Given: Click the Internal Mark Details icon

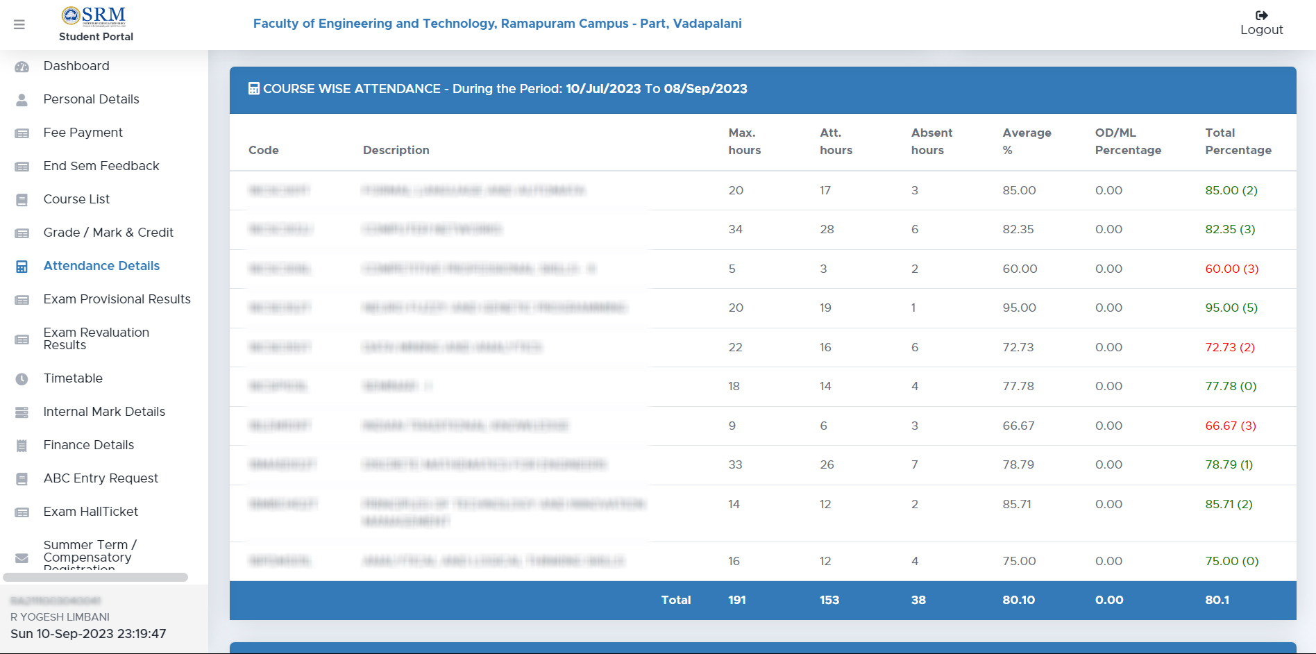Looking at the screenshot, I should 21,412.
